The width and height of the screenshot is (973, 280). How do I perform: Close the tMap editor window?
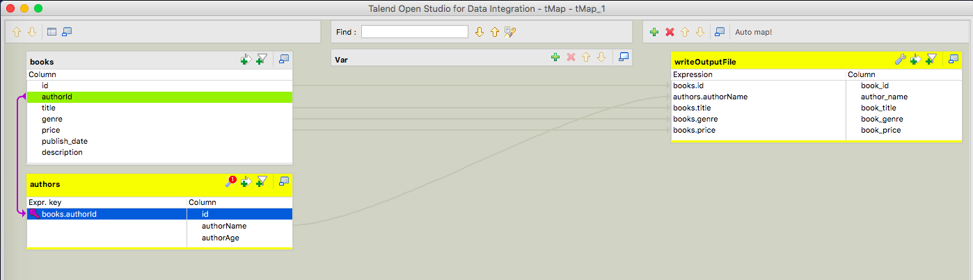[10, 8]
